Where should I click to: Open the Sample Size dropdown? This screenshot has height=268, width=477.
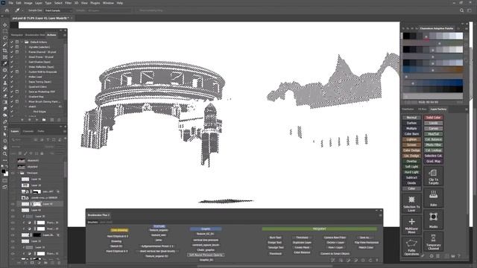tap(58, 10)
